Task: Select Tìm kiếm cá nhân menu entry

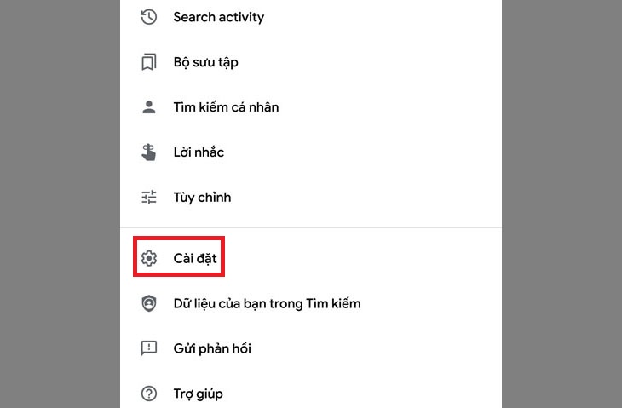Action: pyautogui.click(x=226, y=107)
